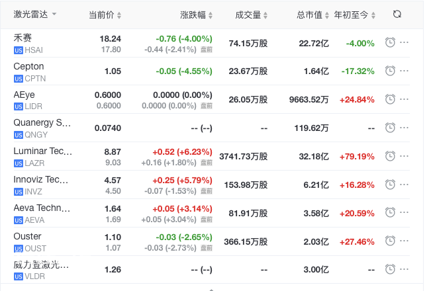This screenshot has width=431, height=291.
Task: Set price alert for 禾赛 HSAI
Action: click(390, 42)
